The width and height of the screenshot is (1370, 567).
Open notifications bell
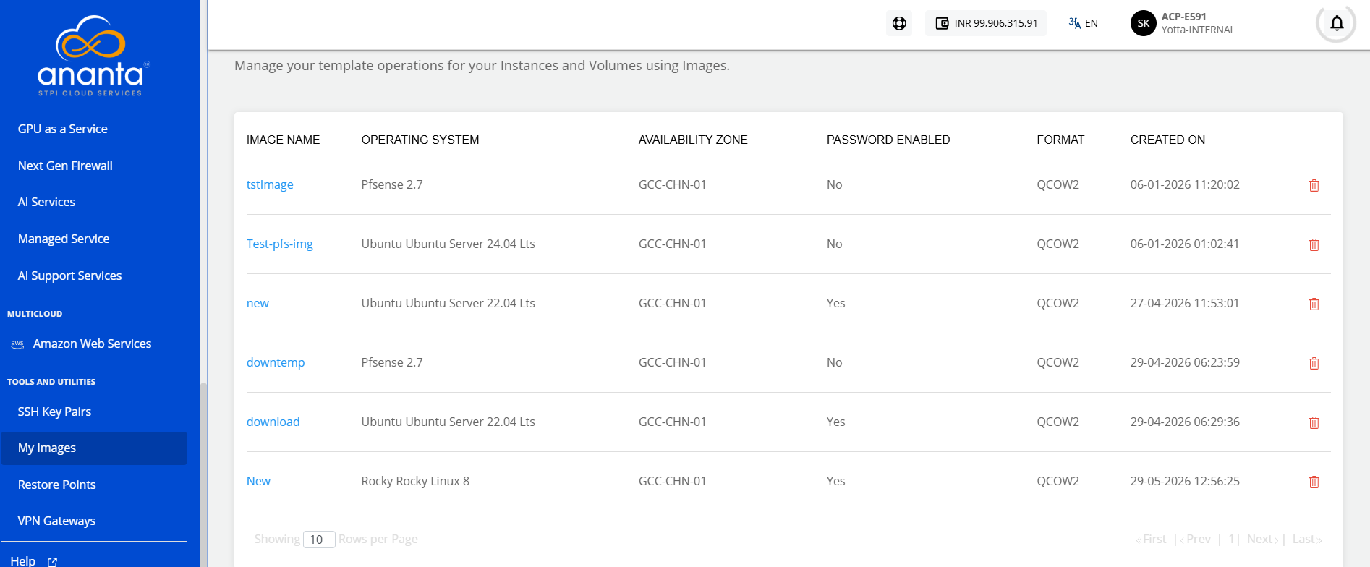(x=1337, y=23)
